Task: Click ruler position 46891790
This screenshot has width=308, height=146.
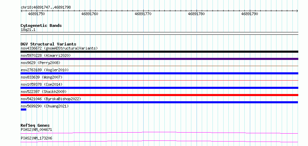Action: tap(250, 14)
